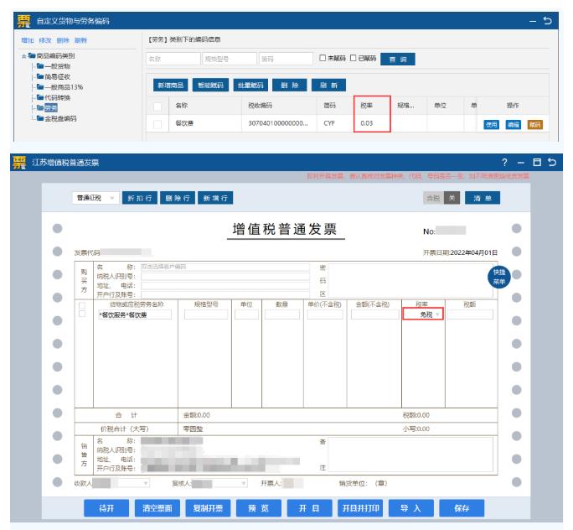This screenshot has height=530, width=573.
Task: Click the 编辑 button for 餐饮费
Action: pos(513,124)
